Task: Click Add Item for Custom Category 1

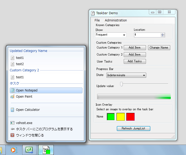Action: coord(135,48)
